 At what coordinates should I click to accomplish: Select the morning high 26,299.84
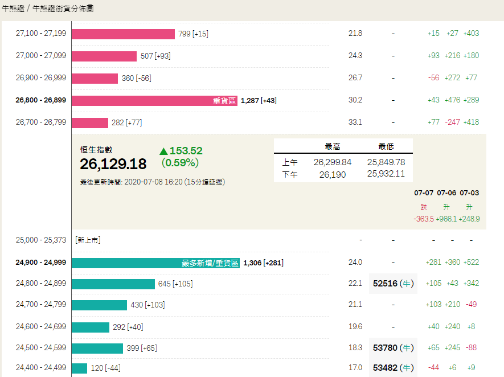coord(333,162)
